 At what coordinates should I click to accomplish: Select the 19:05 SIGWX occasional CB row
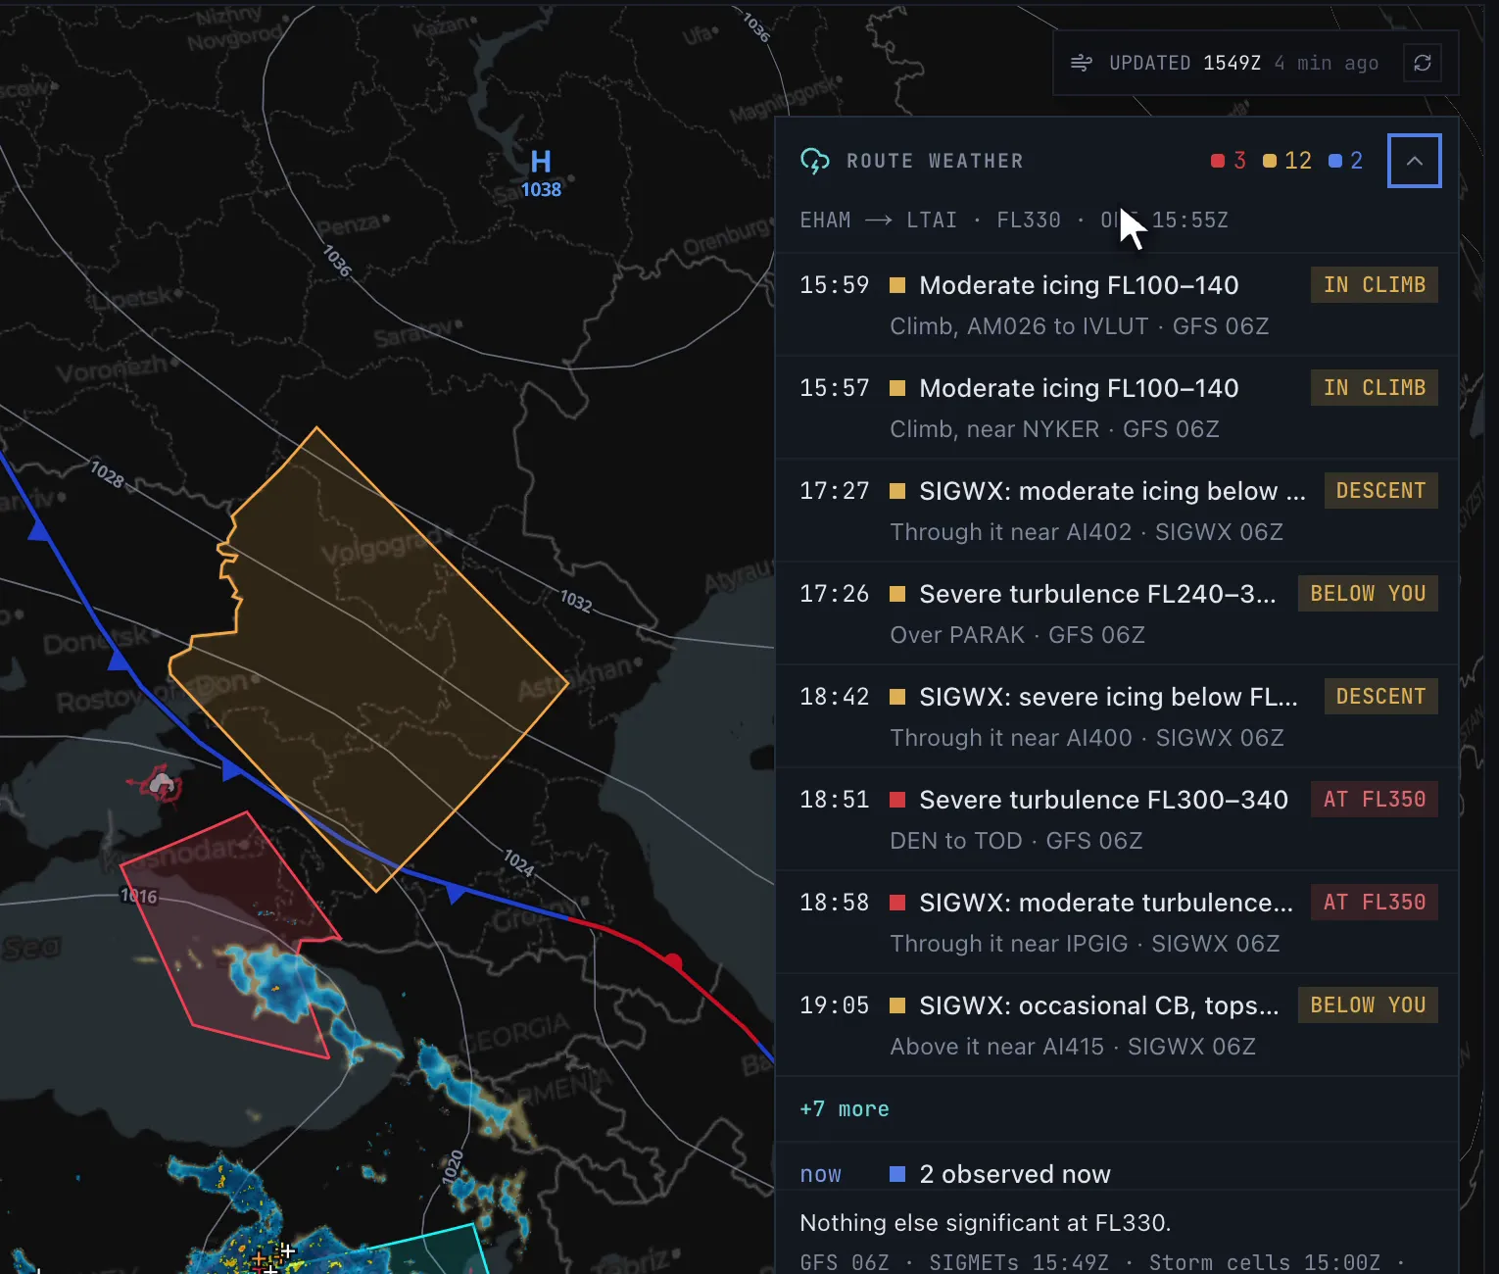coord(1117,1025)
